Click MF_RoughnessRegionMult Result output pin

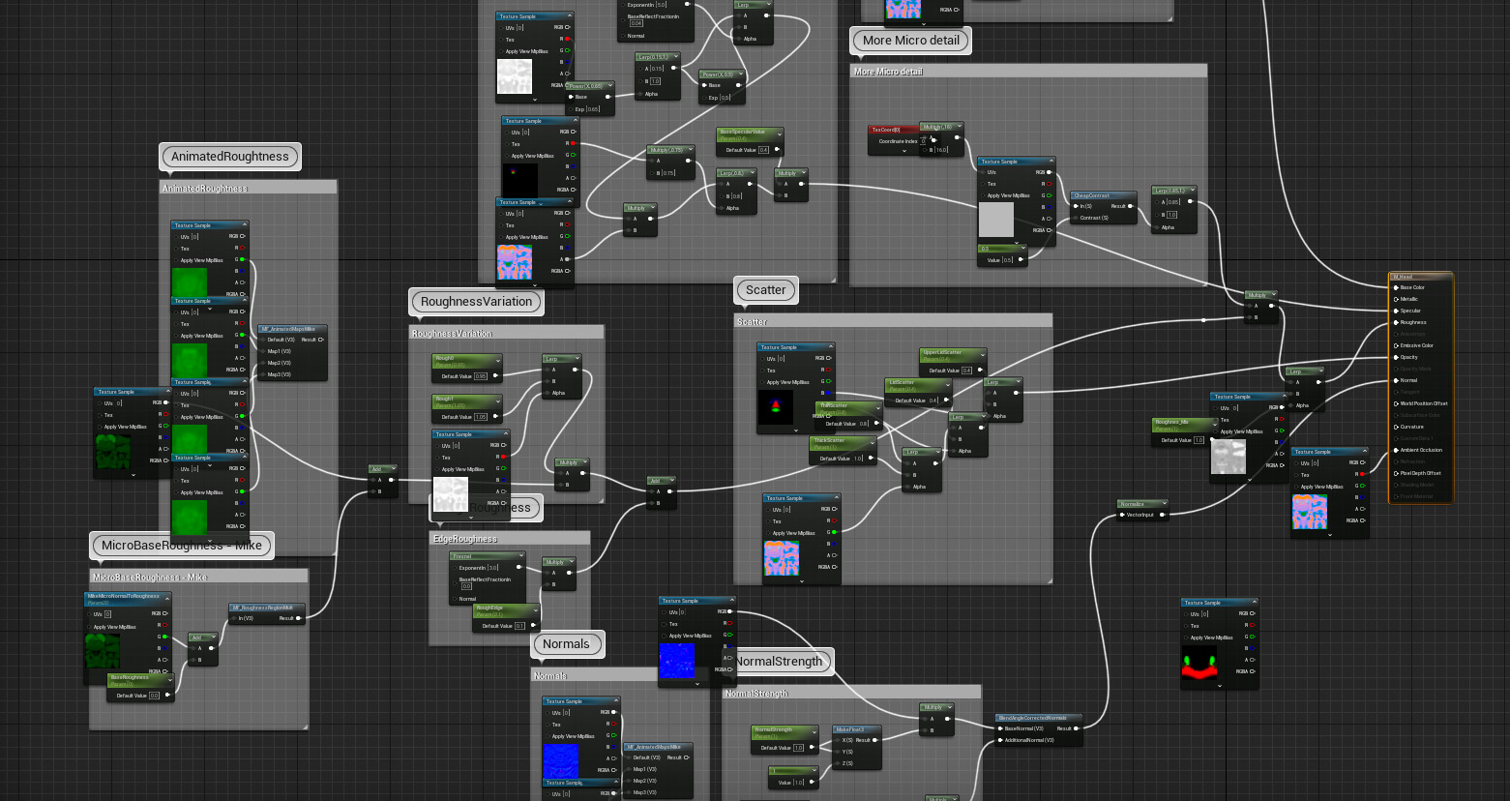pyautogui.click(x=299, y=618)
